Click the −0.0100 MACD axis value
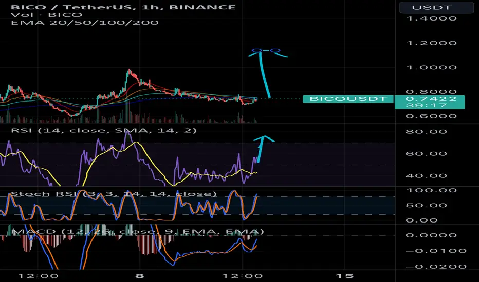The height and width of the screenshot is (282, 479). 436,251
